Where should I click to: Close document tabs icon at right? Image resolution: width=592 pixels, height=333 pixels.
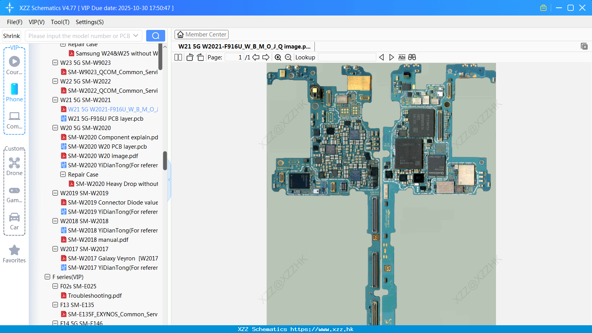point(584,46)
